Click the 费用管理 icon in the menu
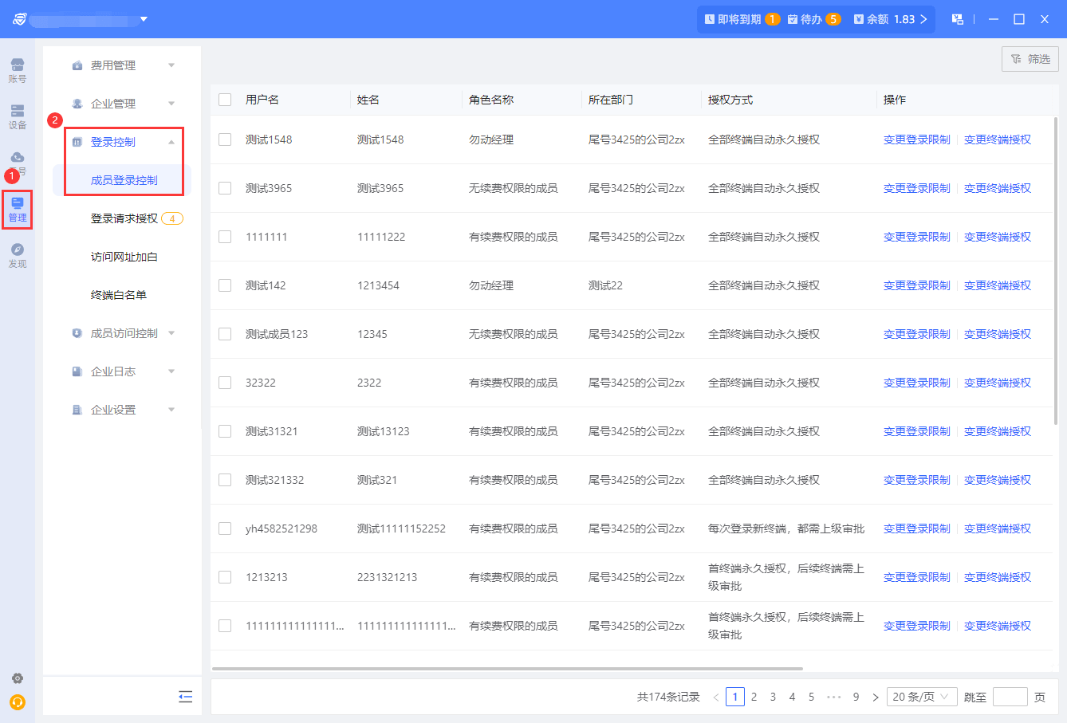This screenshot has height=723, width=1067. click(77, 65)
